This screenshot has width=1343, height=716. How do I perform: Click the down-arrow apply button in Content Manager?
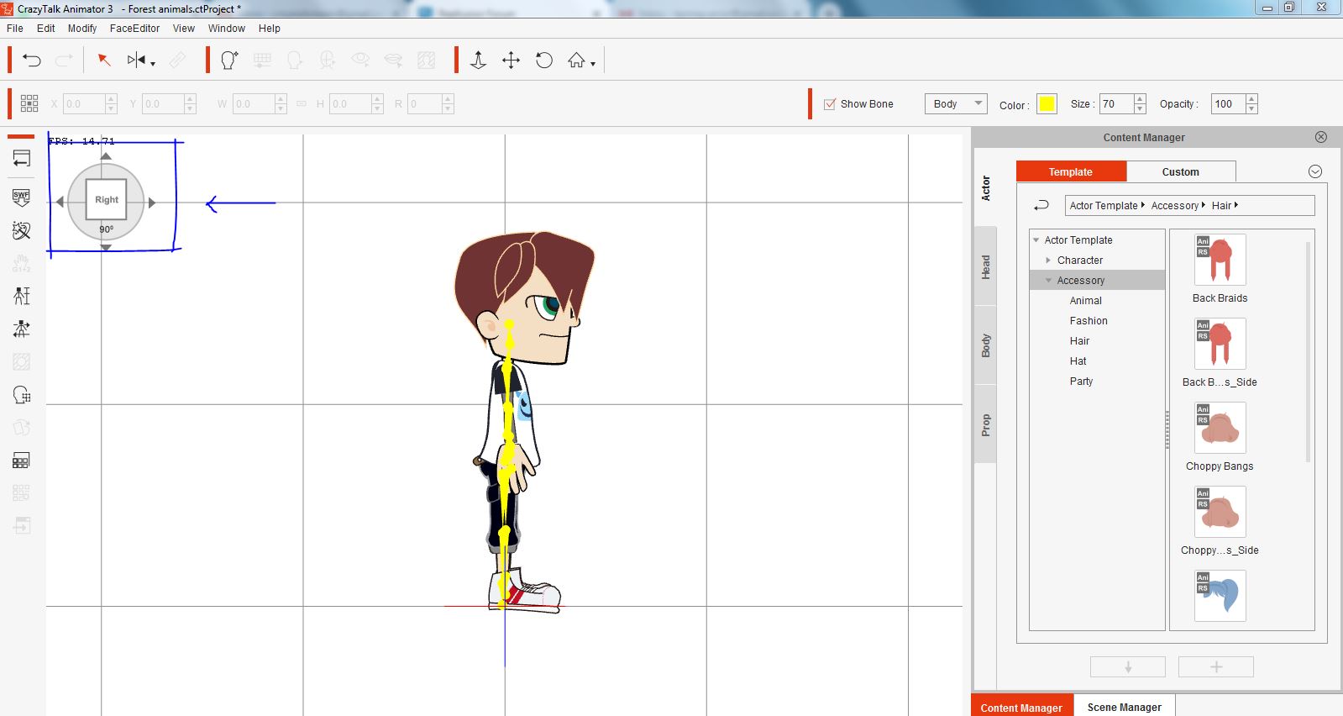pyautogui.click(x=1128, y=666)
